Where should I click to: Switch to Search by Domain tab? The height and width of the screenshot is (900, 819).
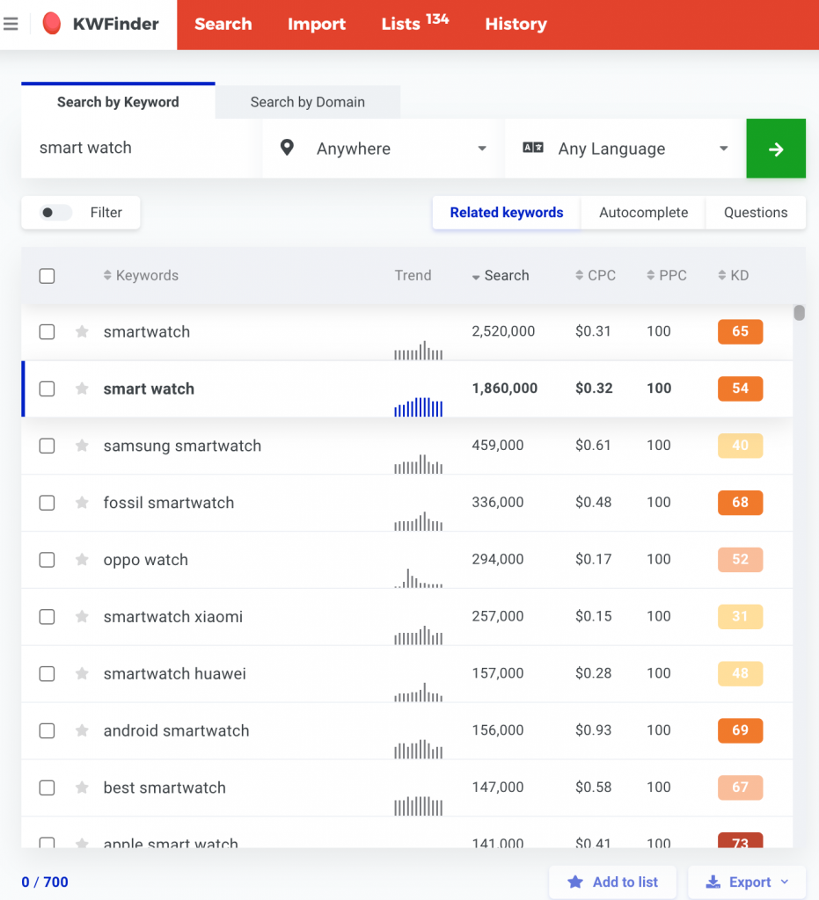click(x=308, y=102)
